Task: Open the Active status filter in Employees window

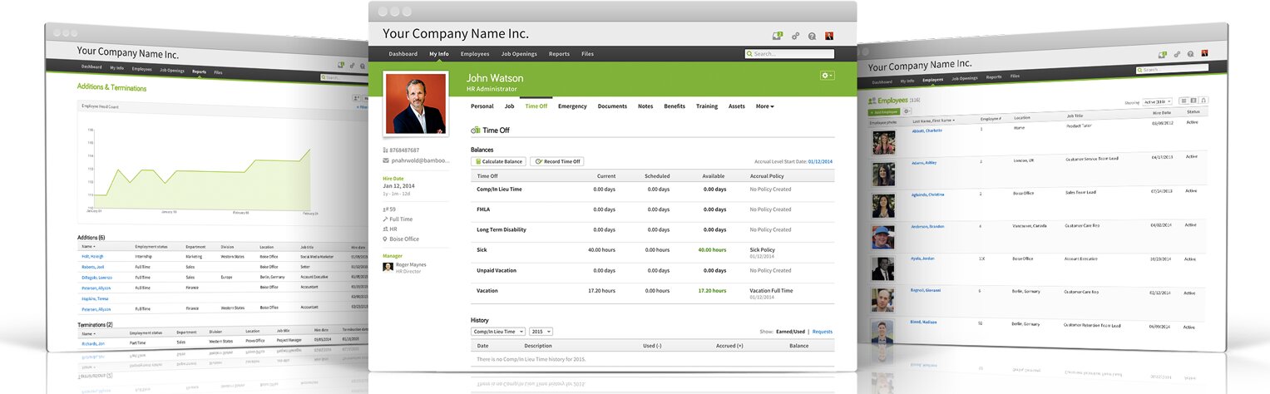Action: 1157,101
